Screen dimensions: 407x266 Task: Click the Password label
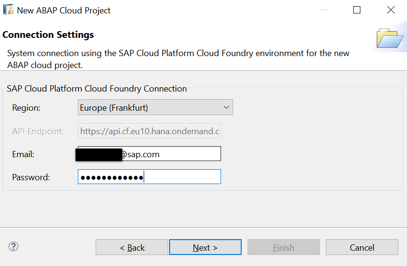tap(31, 177)
